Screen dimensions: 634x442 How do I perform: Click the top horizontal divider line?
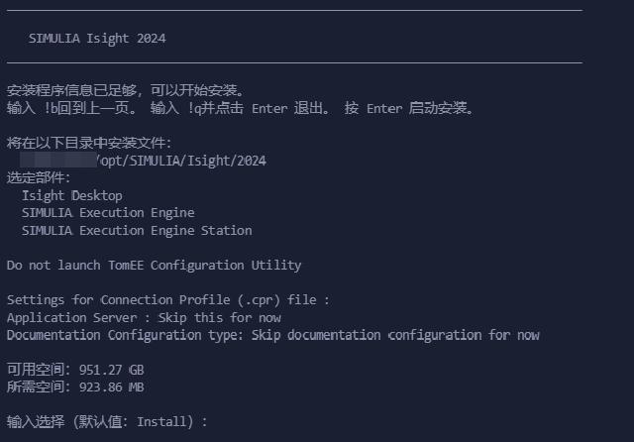tap(294, 10)
